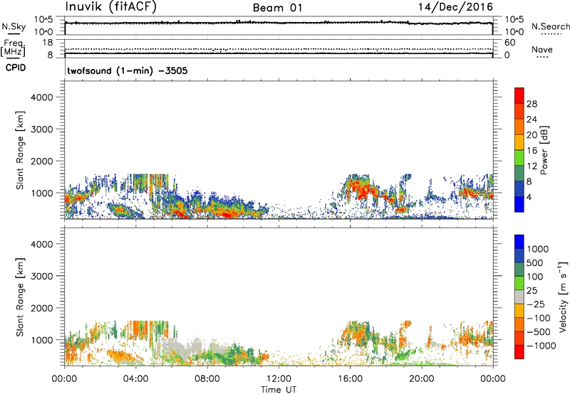The width and height of the screenshot is (570, 394).
Task: Click the 18 tick on frequency axis
Action: [x=48, y=43]
